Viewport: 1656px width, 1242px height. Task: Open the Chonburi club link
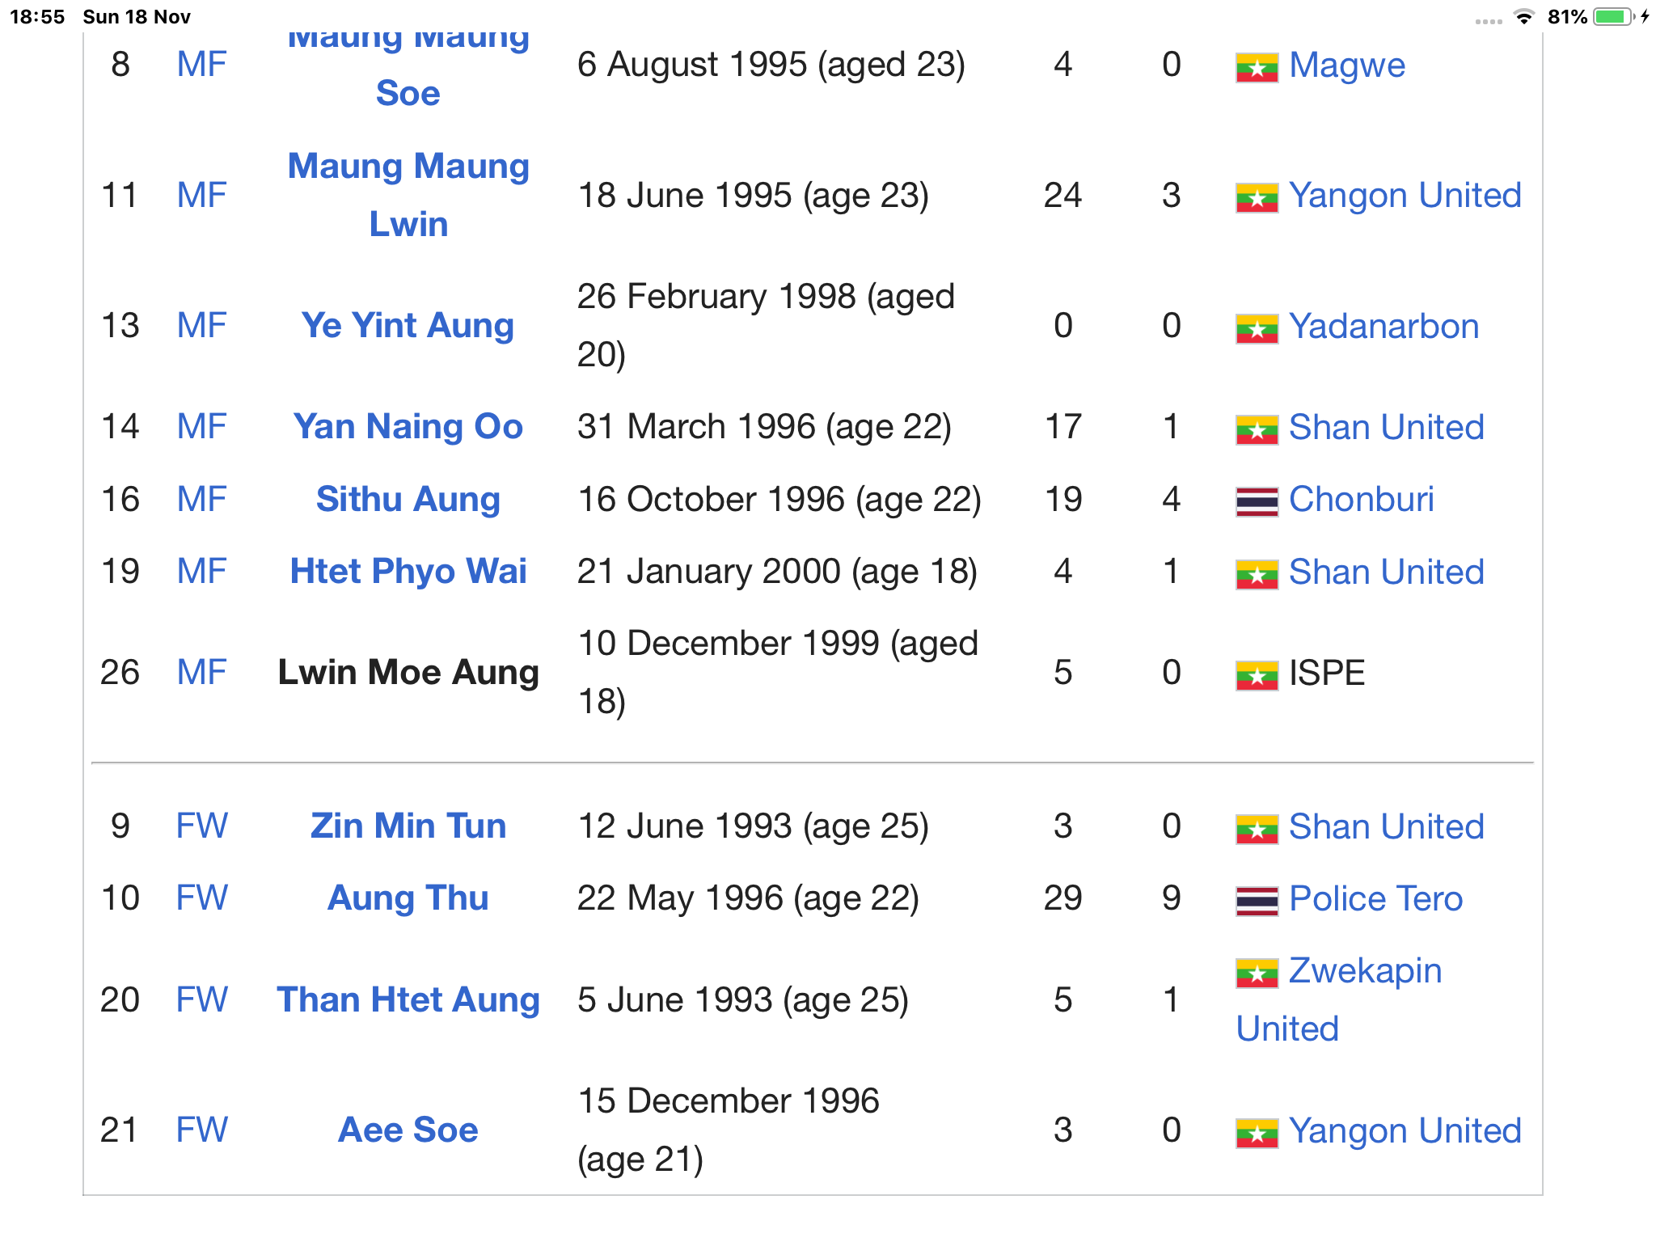pos(1361,500)
